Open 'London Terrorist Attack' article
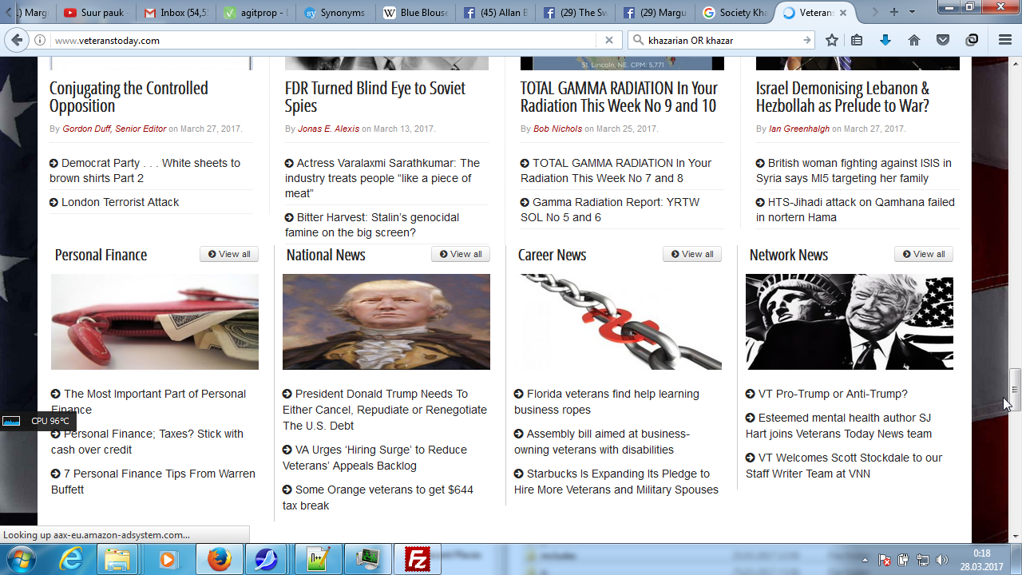Viewport: 1022px width, 575px height. tap(120, 202)
